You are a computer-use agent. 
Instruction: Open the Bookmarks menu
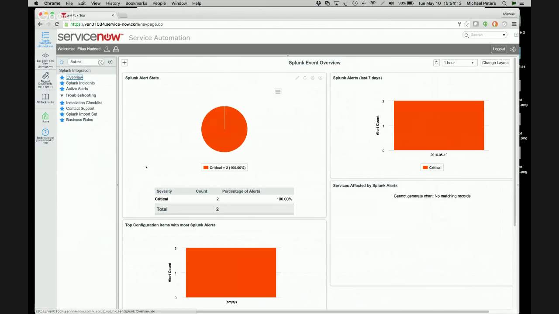point(136,3)
